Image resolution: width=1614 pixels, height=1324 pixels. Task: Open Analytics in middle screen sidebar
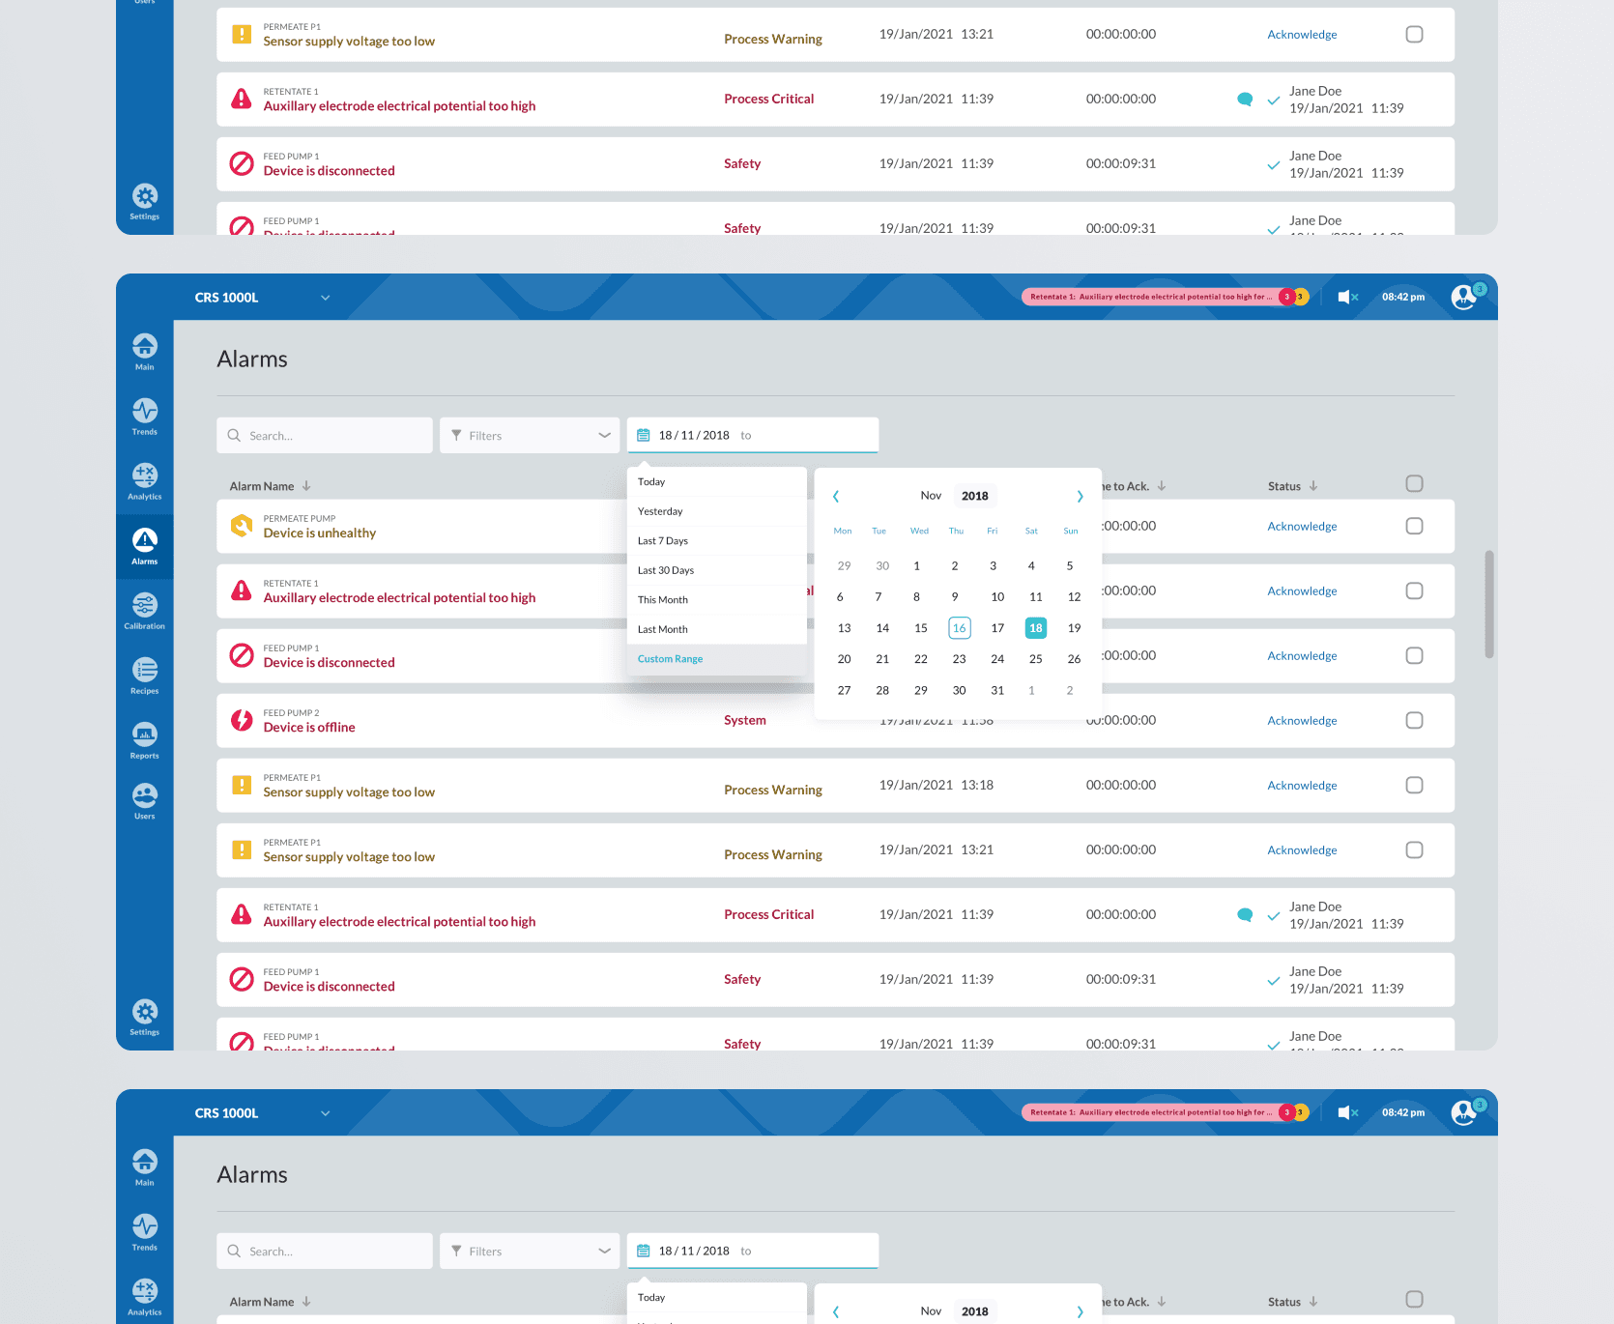tap(145, 482)
